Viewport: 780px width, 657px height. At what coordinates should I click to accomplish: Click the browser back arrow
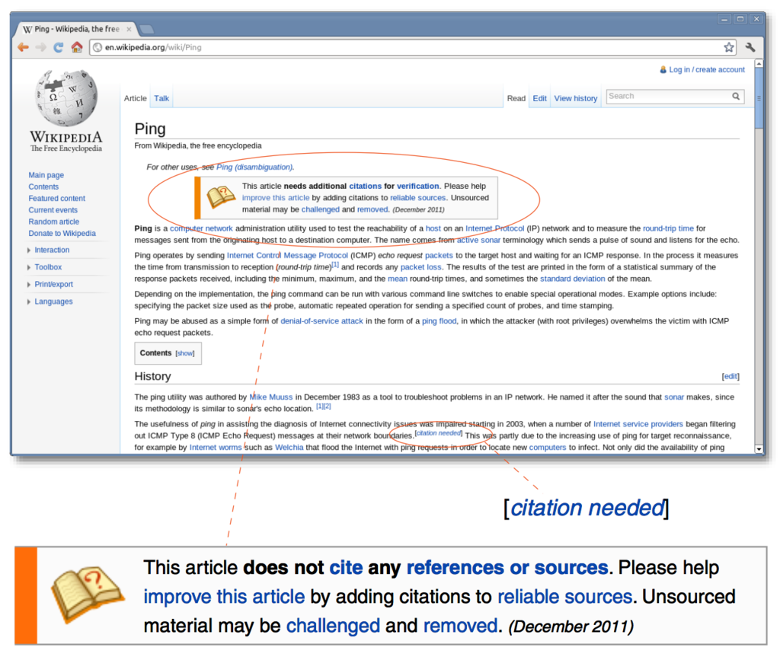[23, 47]
